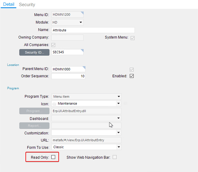This screenshot has width=198, height=172.
Task: Click the Program... button
Action: [34, 111]
